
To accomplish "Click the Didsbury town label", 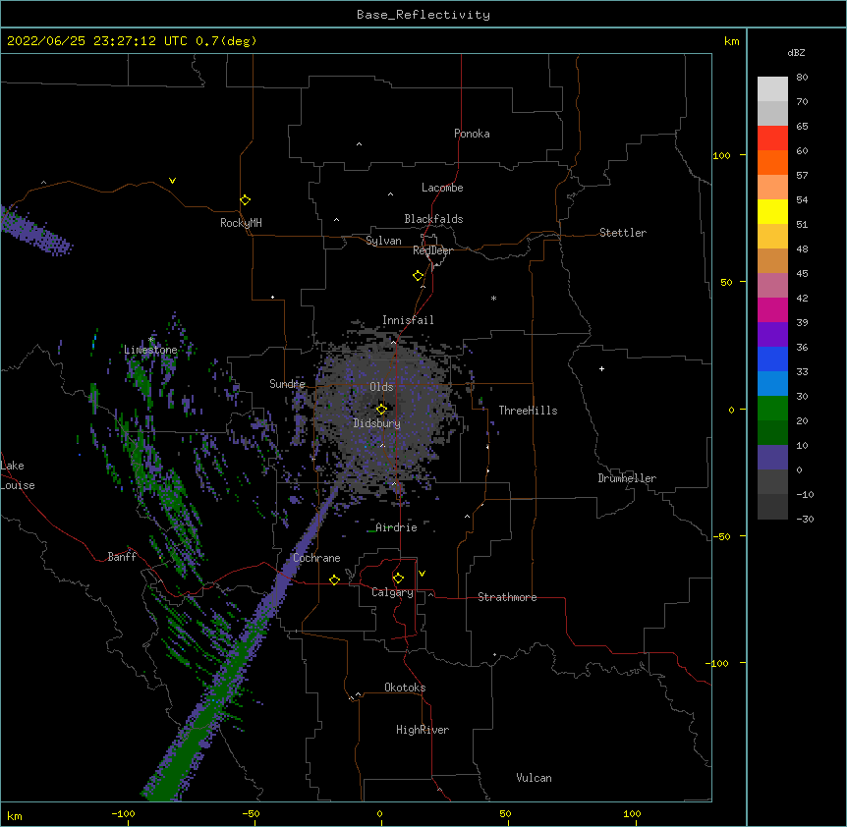I will [x=377, y=423].
